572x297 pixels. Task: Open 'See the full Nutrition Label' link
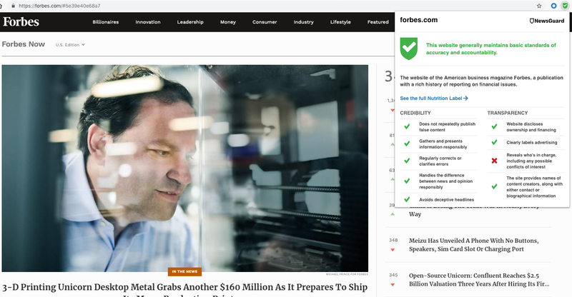click(x=434, y=99)
